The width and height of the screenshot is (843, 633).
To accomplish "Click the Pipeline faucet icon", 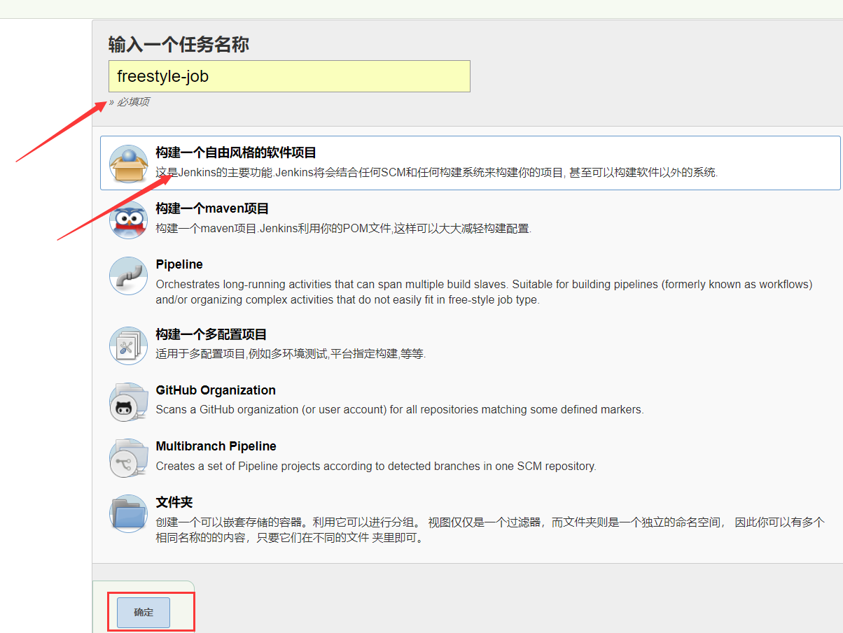I will coord(128,276).
